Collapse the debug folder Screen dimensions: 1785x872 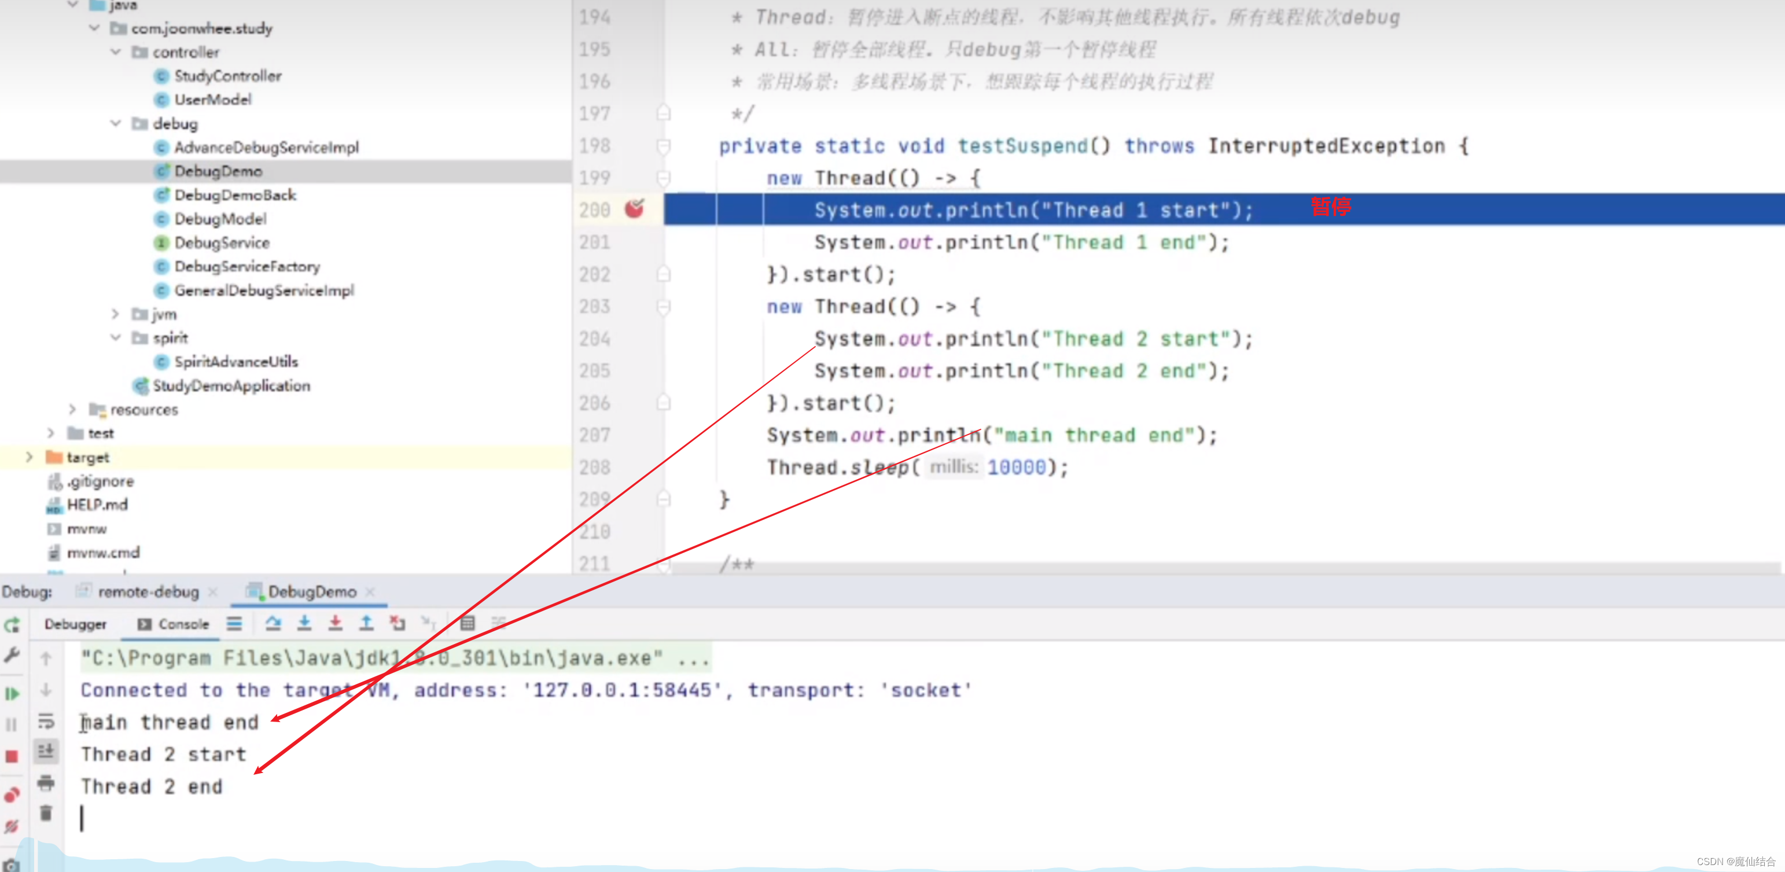(116, 123)
